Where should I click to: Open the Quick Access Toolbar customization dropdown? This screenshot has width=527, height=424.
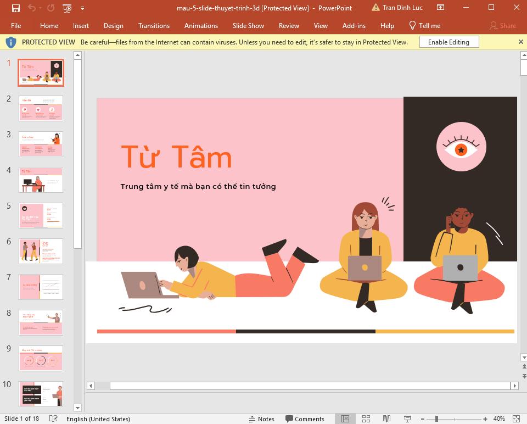click(82, 8)
